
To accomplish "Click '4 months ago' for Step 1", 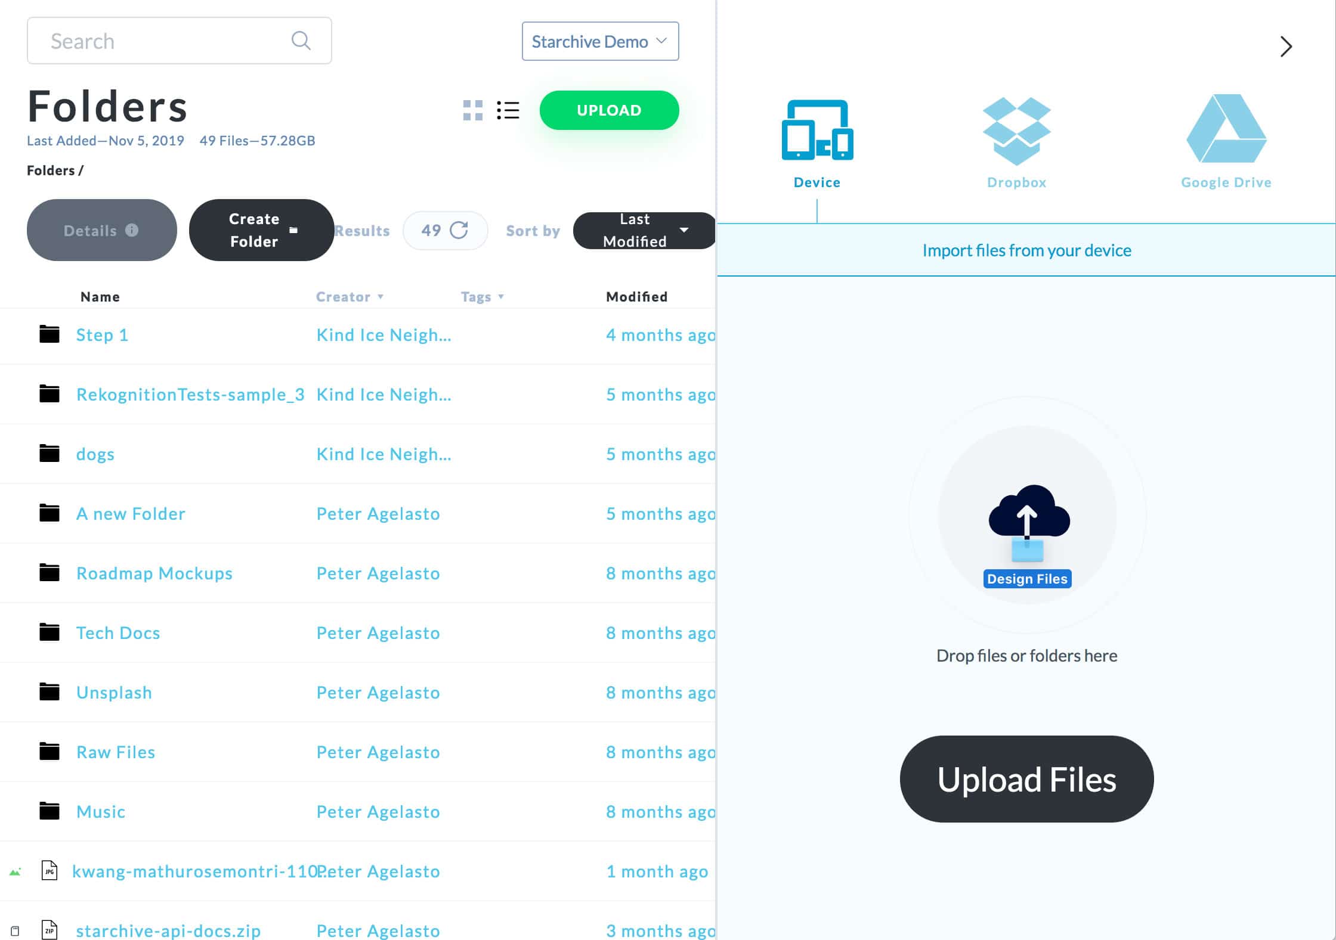I will (660, 335).
